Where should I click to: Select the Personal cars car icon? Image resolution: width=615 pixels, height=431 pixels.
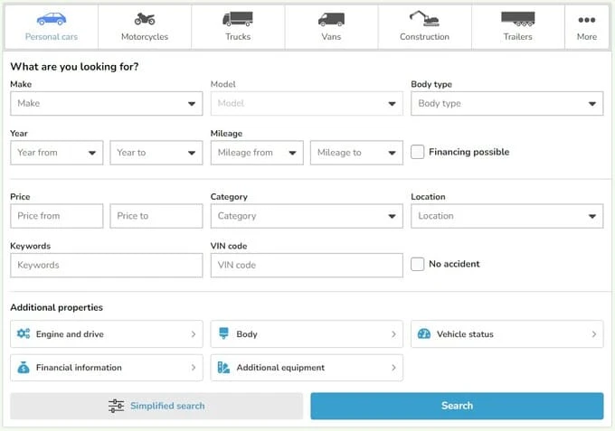click(52, 18)
